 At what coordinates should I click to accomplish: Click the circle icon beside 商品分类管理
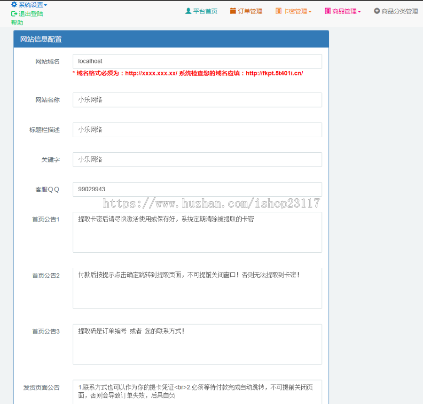click(x=376, y=11)
